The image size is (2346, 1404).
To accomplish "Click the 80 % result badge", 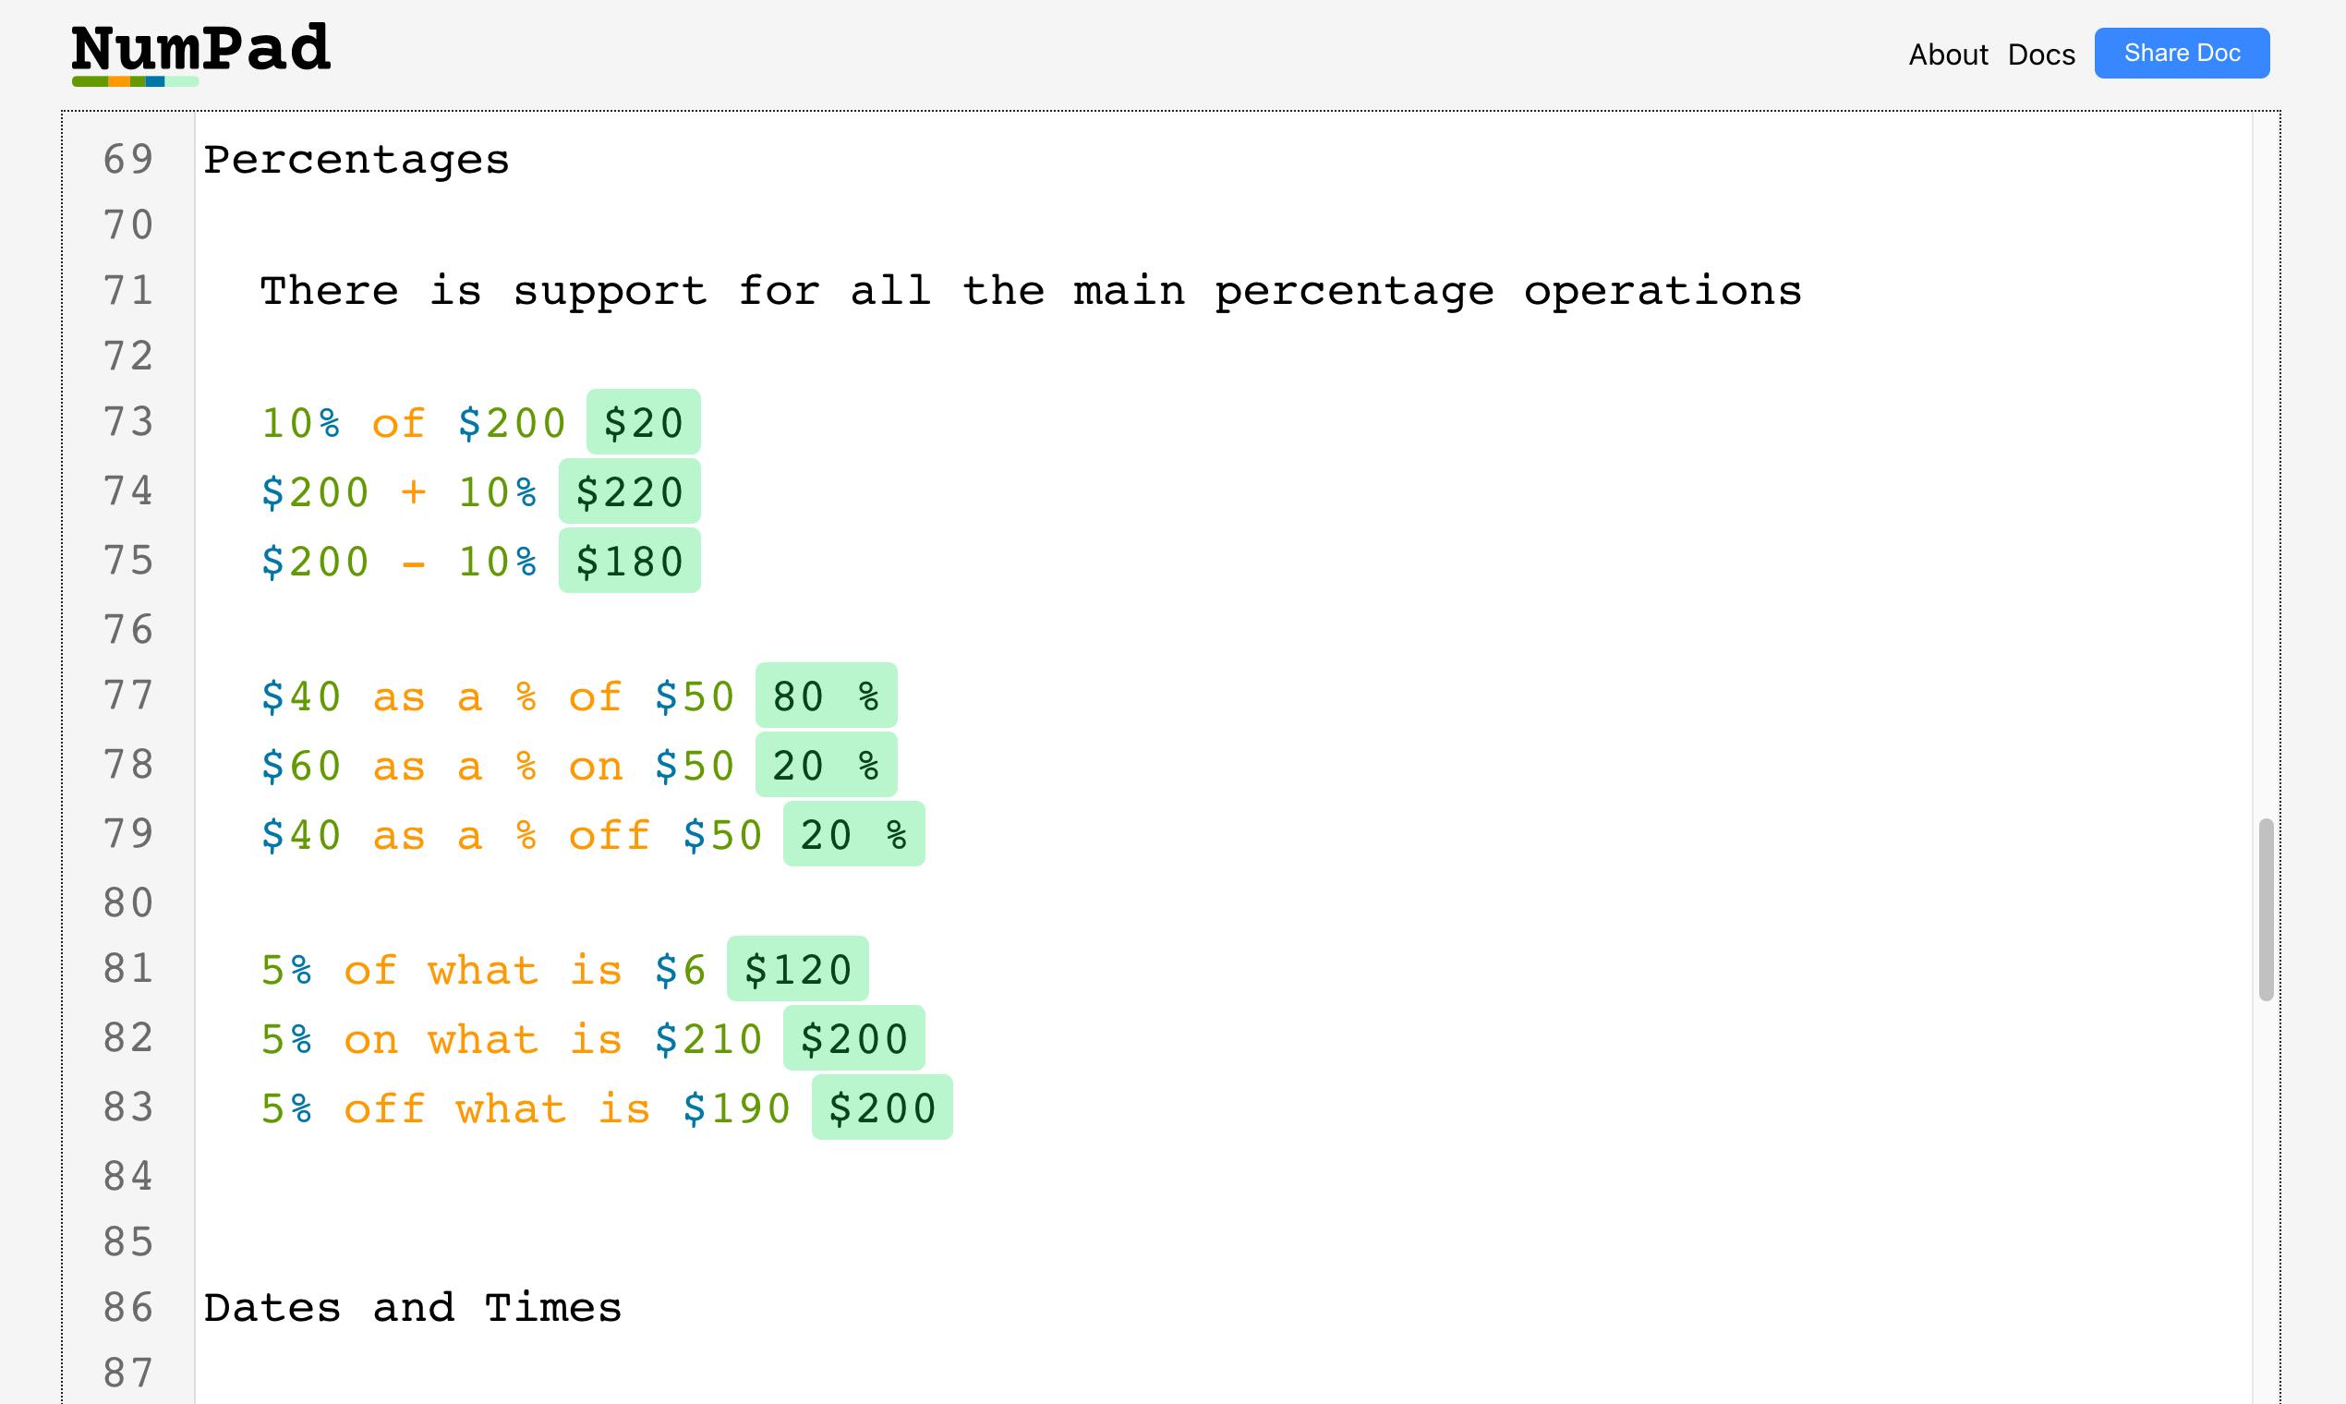I will click(x=826, y=696).
